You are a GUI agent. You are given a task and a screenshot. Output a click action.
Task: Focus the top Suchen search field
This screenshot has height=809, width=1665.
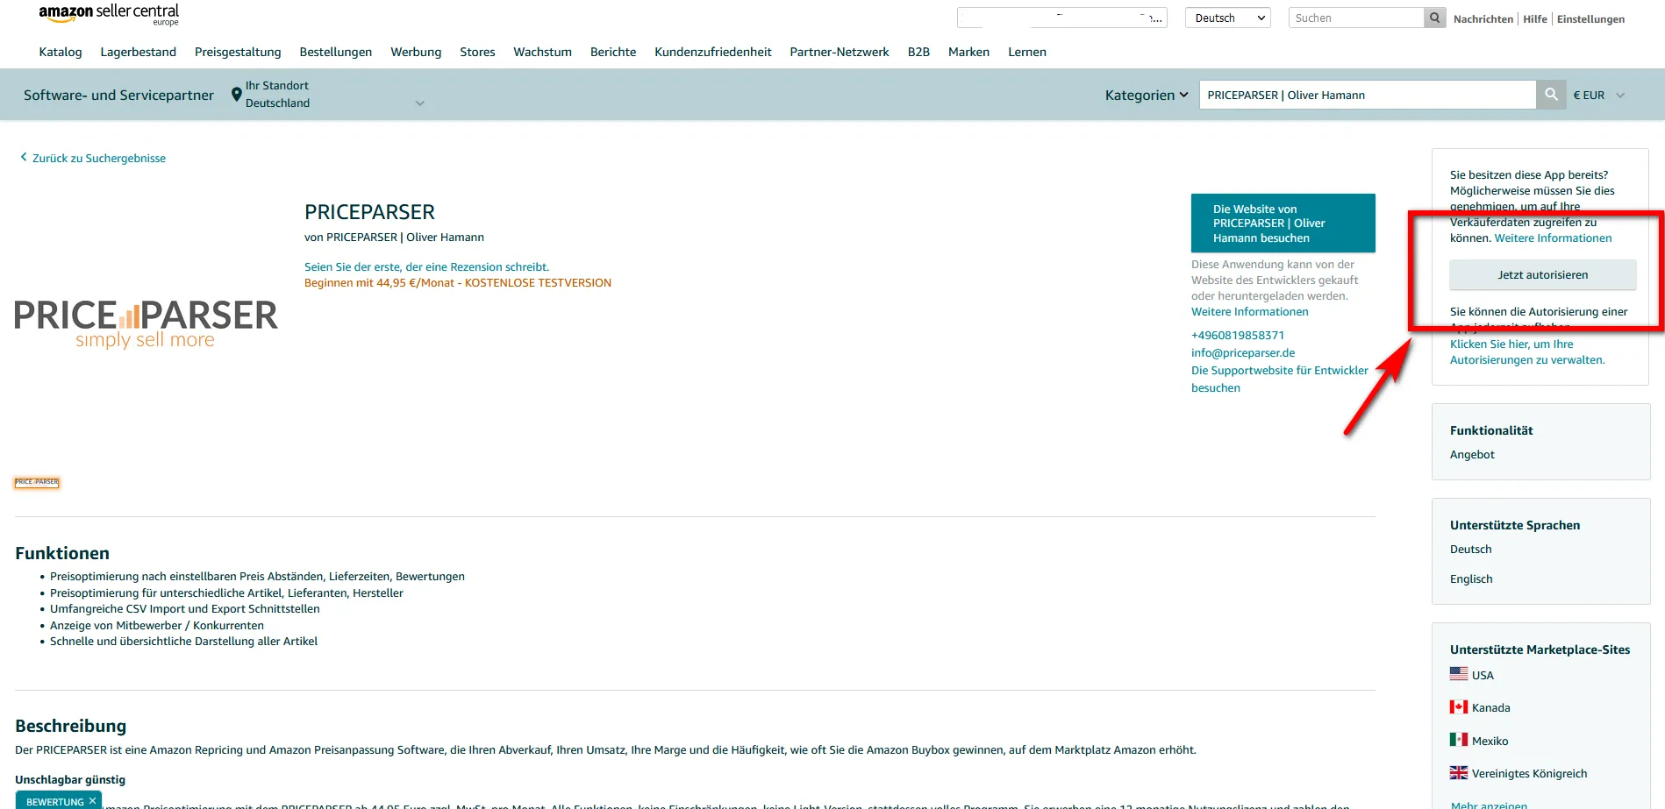1356,18
